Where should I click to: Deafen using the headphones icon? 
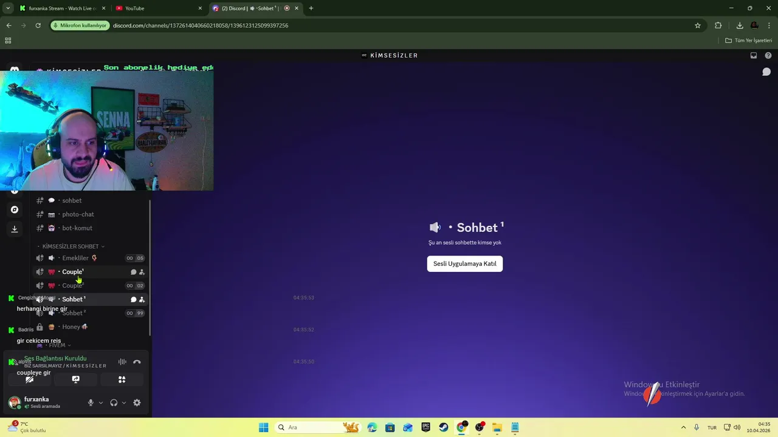click(x=114, y=402)
